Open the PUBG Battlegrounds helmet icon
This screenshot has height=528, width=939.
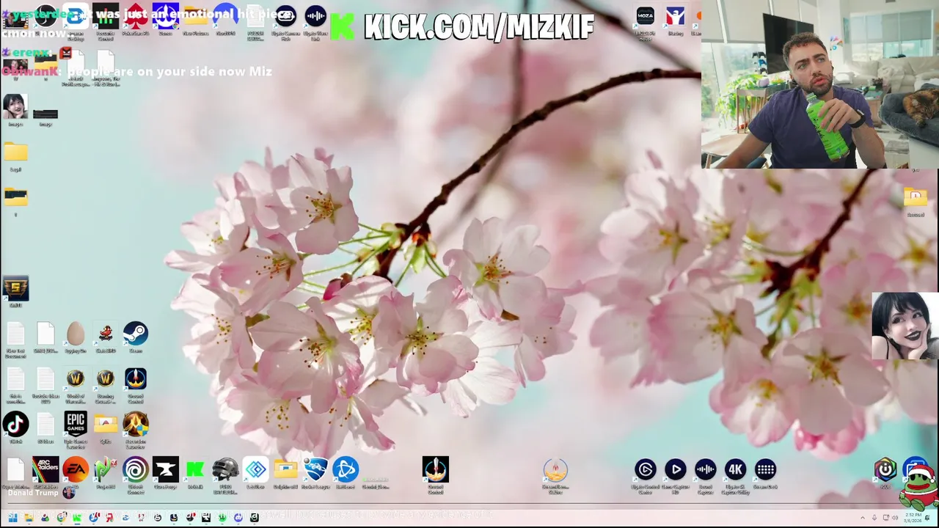[x=225, y=469]
